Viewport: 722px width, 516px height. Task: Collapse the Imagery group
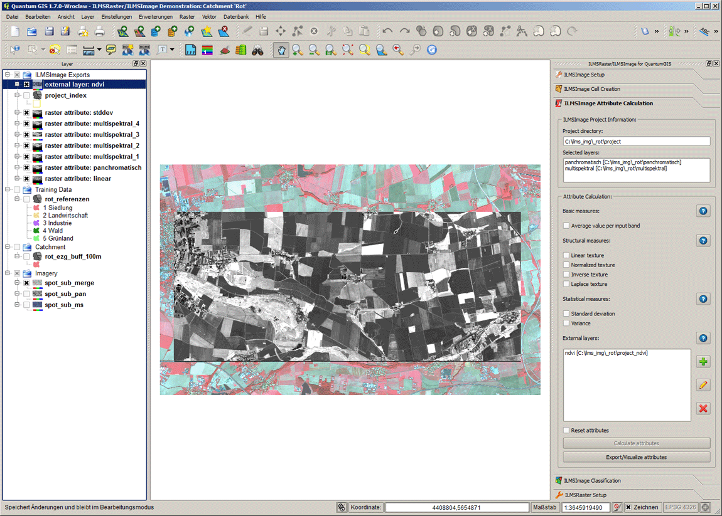coord(8,273)
